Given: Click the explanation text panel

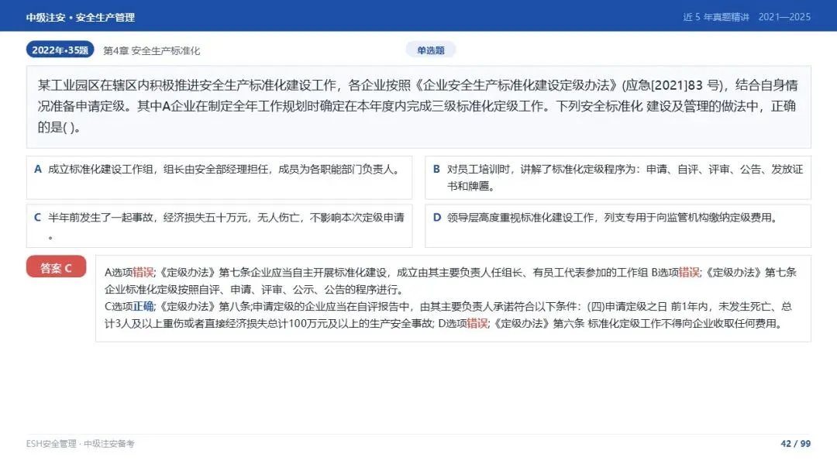Looking at the screenshot, I should tap(453, 298).
